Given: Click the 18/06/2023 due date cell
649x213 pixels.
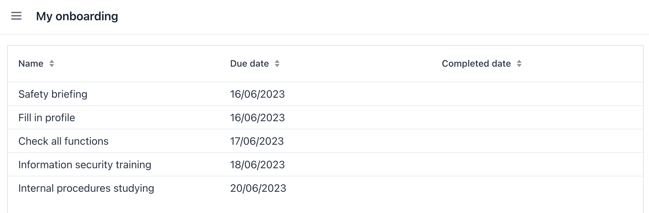Looking at the screenshot, I should (x=257, y=165).
